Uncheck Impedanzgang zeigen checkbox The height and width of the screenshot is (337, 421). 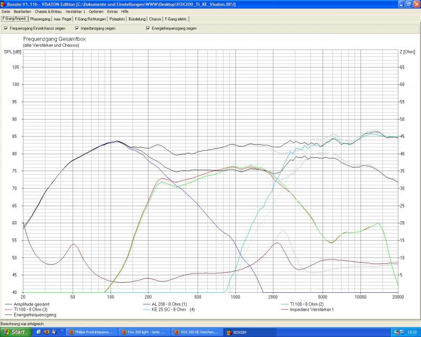coord(77,28)
